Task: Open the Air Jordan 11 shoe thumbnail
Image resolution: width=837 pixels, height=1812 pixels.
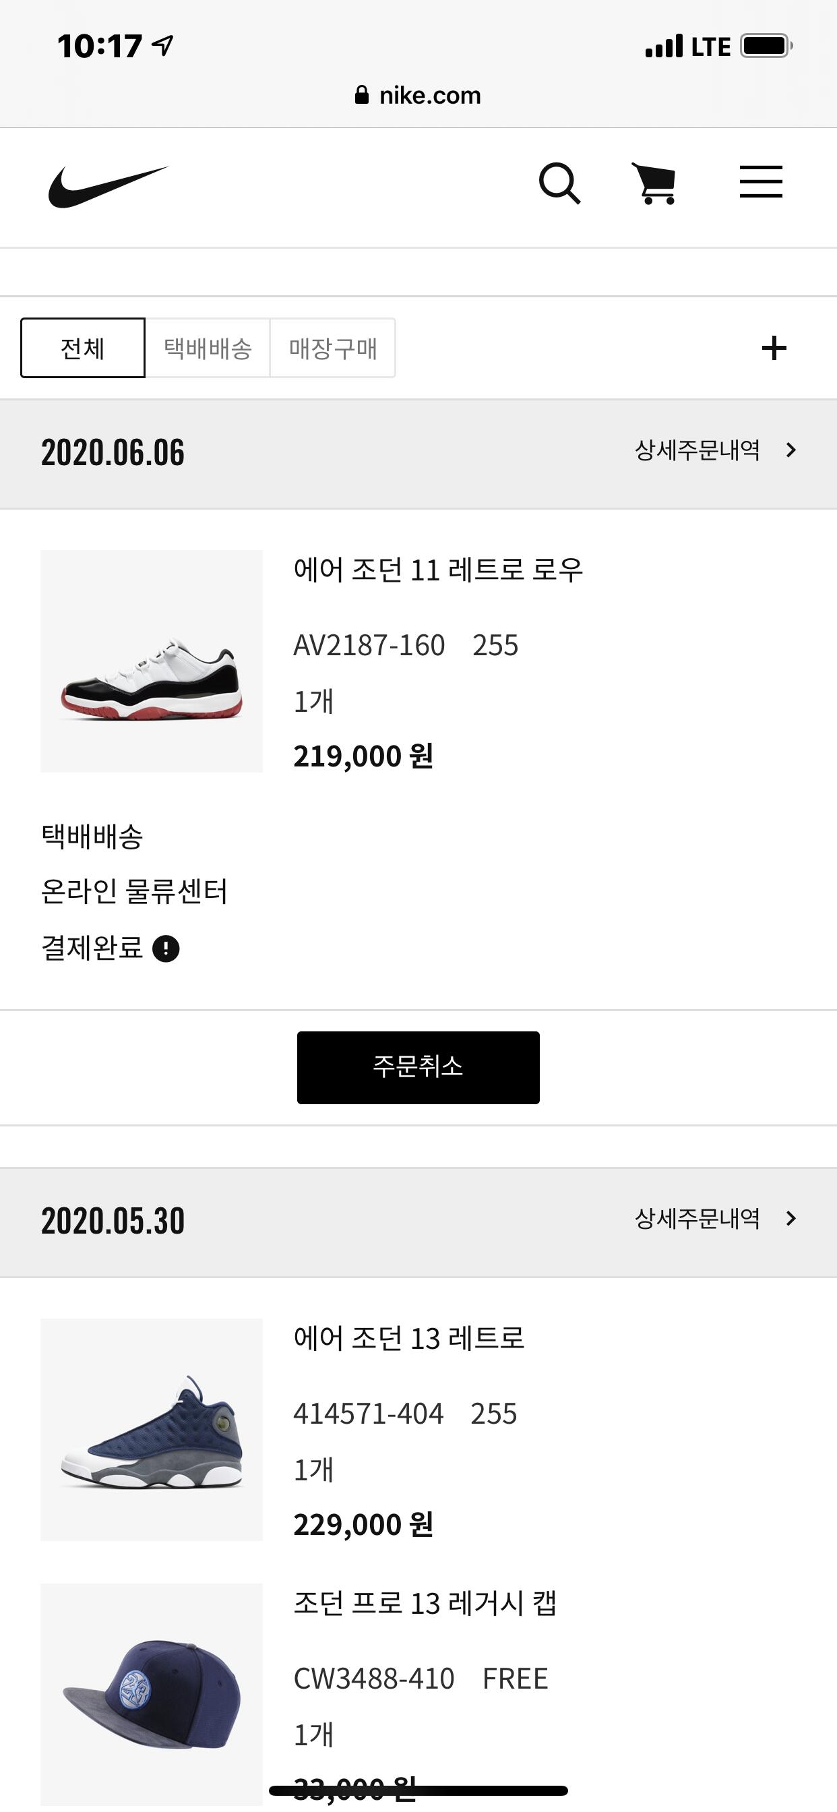Action: coord(151,661)
